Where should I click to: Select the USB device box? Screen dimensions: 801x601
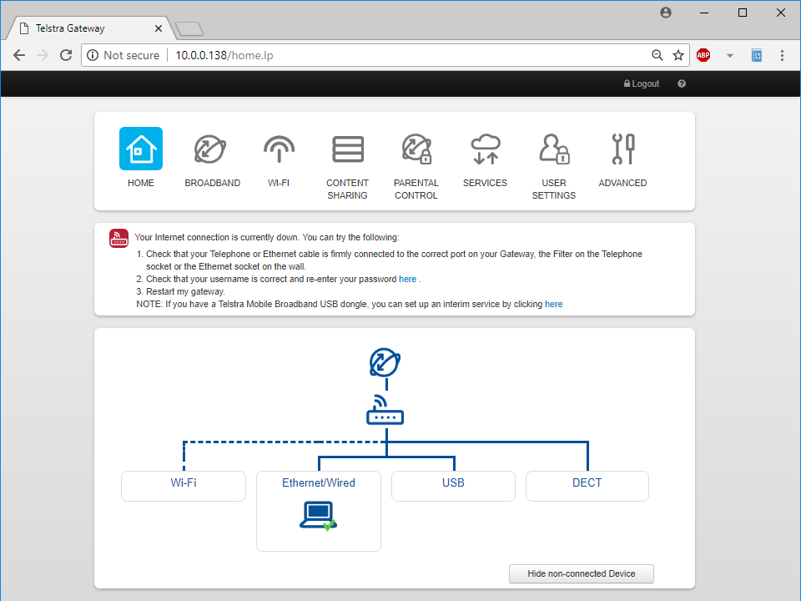point(453,486)
